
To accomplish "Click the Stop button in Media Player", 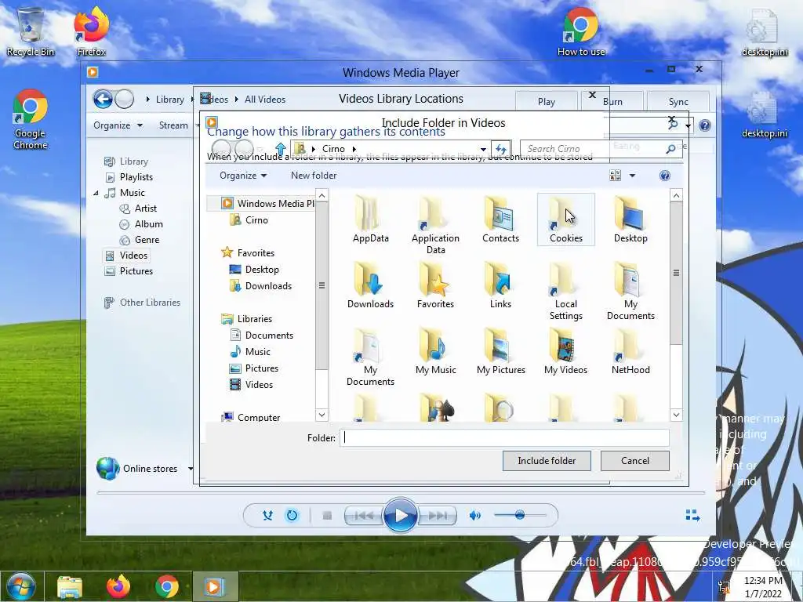I will coord(327,516).
